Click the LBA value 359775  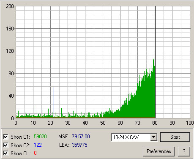click(79, 145)
